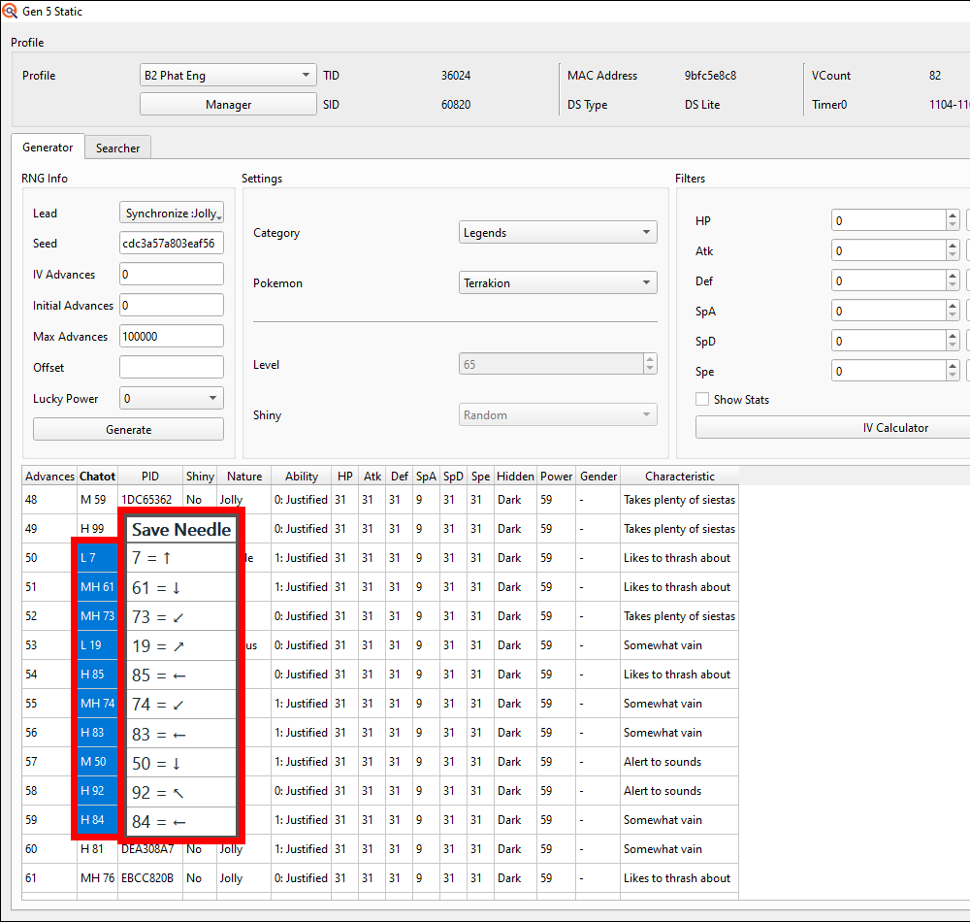Image resolution: width=970 pixels, height=922 pixels.
Task: Expand the Pokemon dropdown showing Terrakion
Action: tap(557, 283)
